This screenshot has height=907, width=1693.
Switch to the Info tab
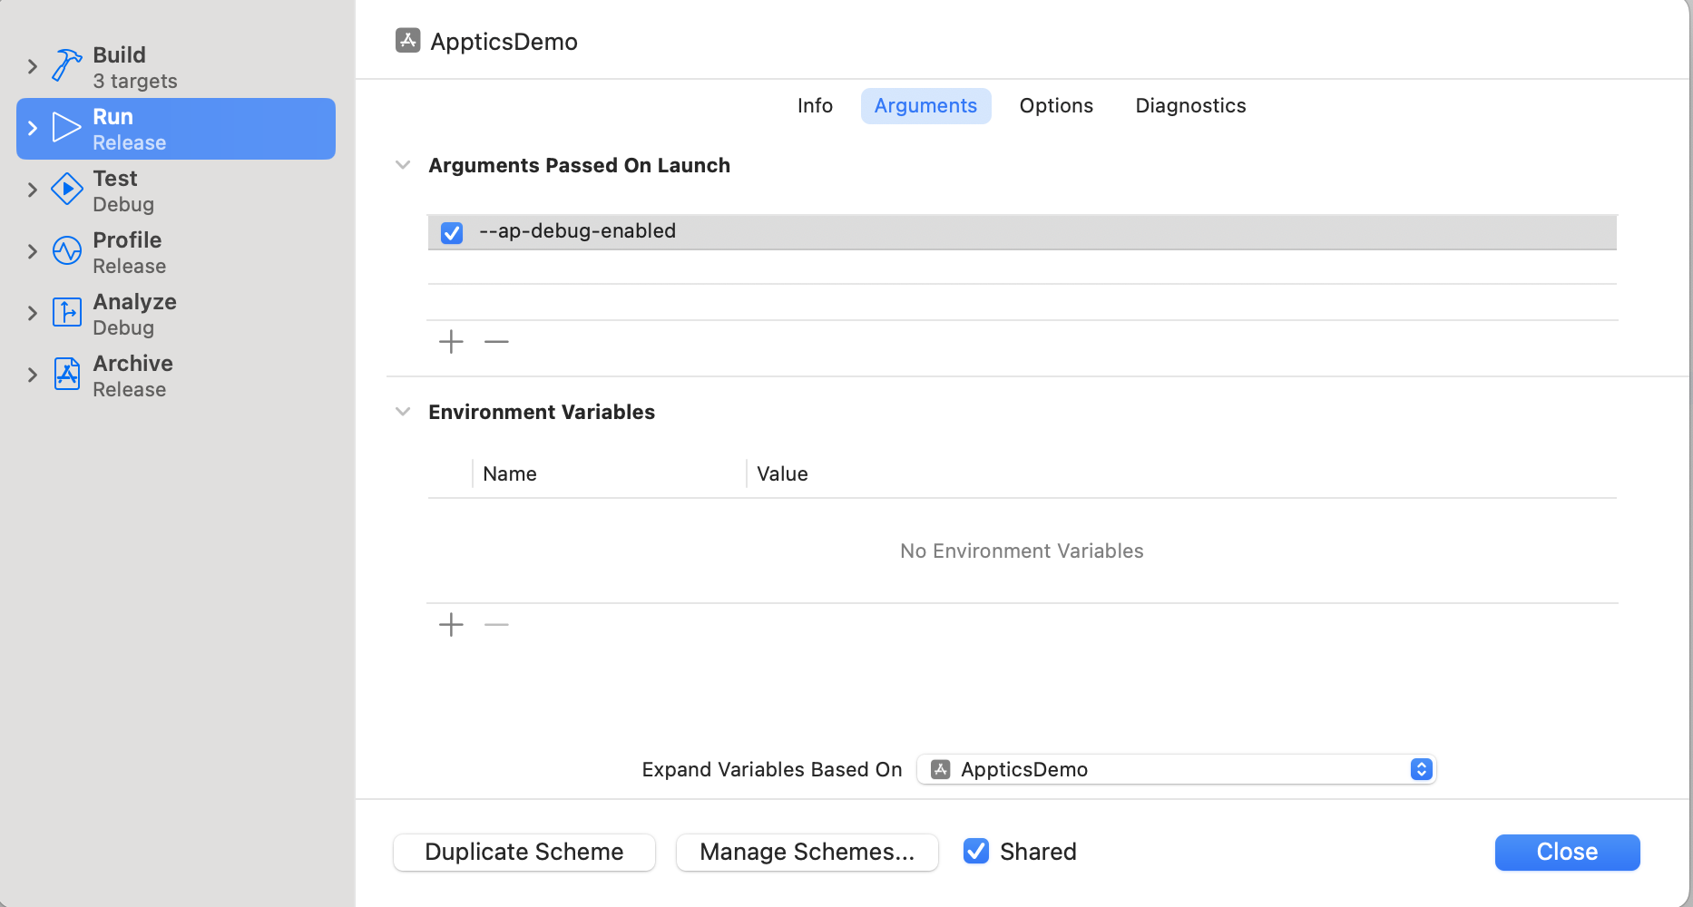[x=815, y=106]
